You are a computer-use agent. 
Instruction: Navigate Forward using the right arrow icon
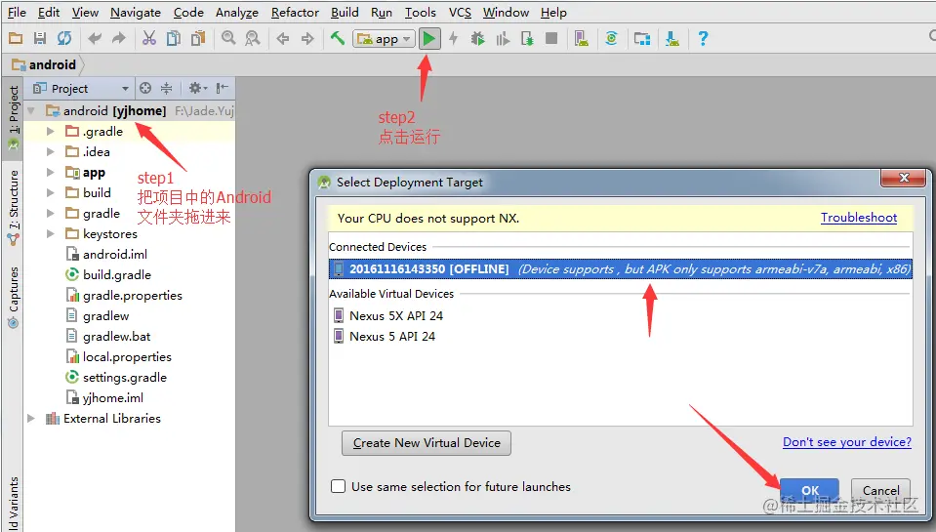pos(307,39)
